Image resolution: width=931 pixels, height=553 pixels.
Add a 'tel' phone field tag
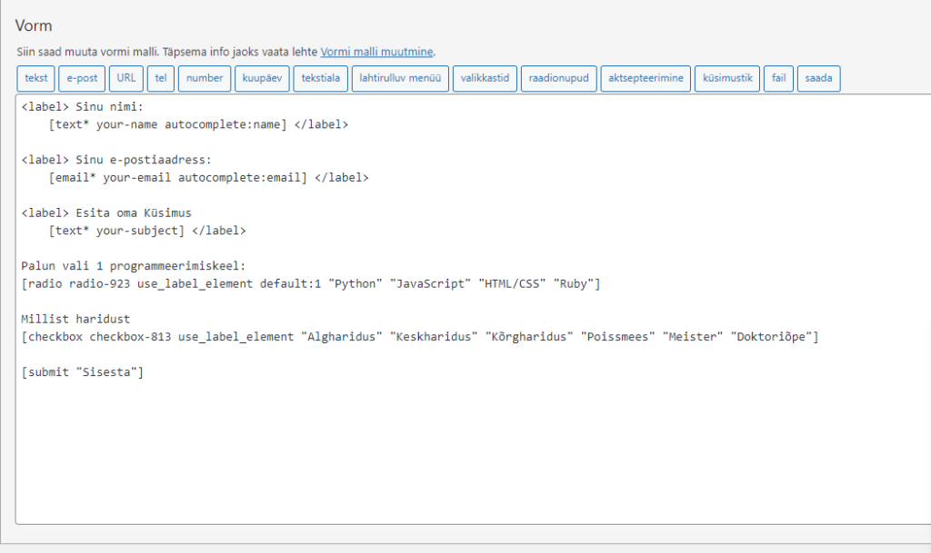160,78
